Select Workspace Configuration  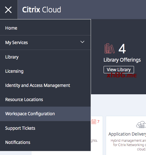tap(45, 114)
